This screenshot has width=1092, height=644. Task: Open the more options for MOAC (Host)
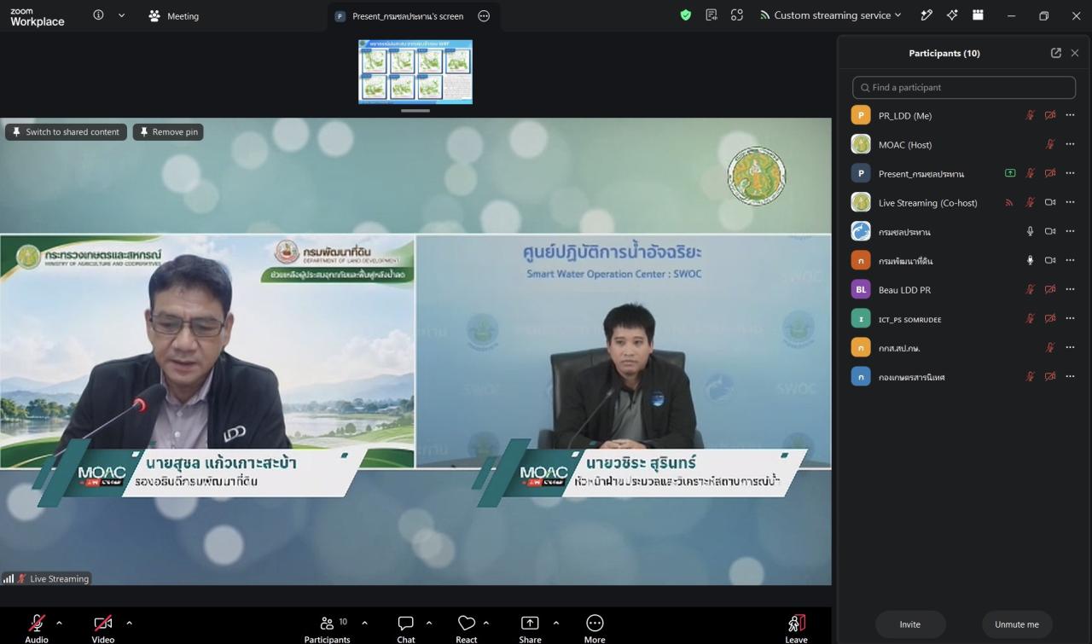1070,144
